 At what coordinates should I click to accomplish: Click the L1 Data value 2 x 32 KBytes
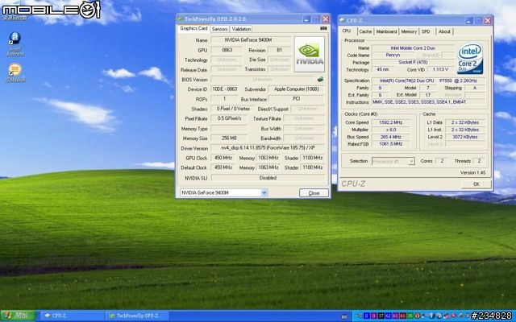pyautogui.click(x=465, y=122)
